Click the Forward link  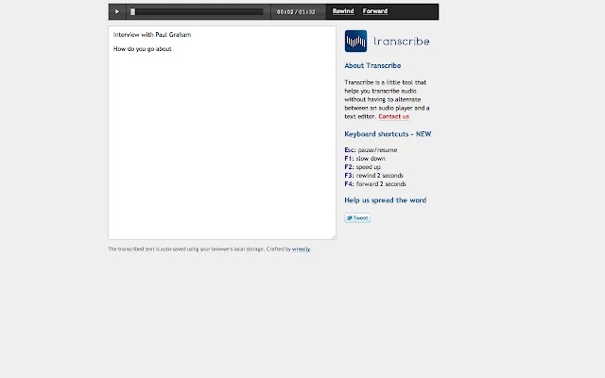[x=375, y=11]
